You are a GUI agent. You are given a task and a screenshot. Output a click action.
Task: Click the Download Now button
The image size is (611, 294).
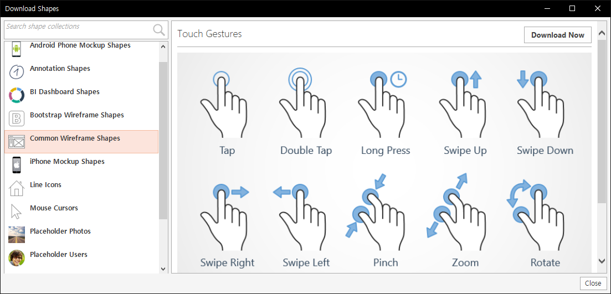558,35
